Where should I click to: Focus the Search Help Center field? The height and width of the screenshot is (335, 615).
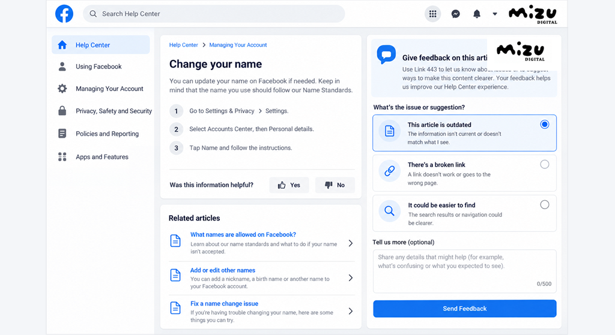point(214,14)
